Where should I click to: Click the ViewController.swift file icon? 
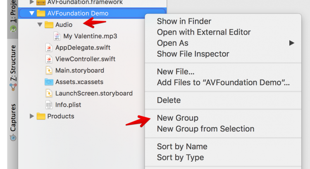point(49,59)
